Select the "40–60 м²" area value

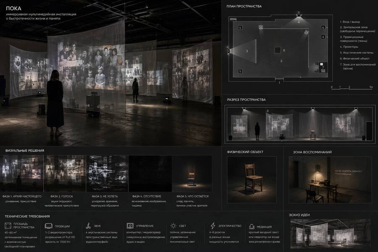click(10, 233)
